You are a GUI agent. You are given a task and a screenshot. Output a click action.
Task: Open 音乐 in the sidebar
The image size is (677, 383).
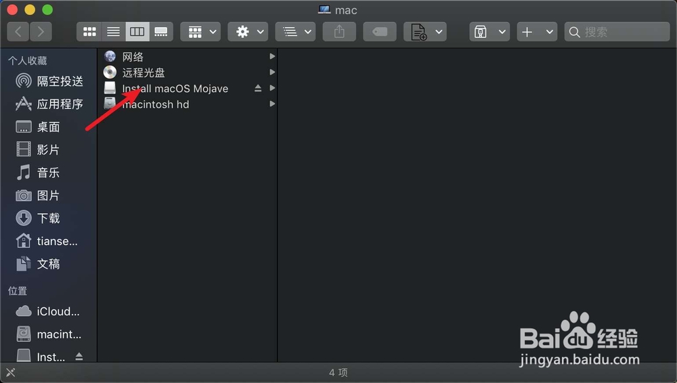click(38, 173)
